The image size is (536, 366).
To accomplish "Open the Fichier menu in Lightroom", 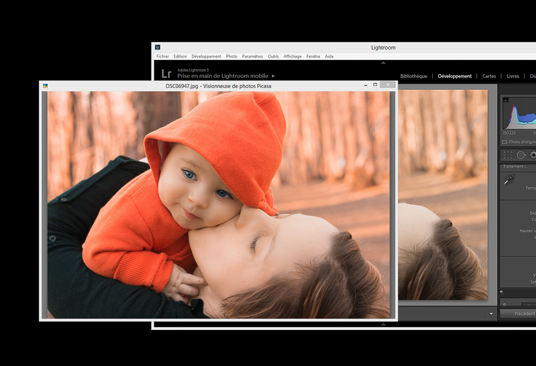I will (163, 56).
